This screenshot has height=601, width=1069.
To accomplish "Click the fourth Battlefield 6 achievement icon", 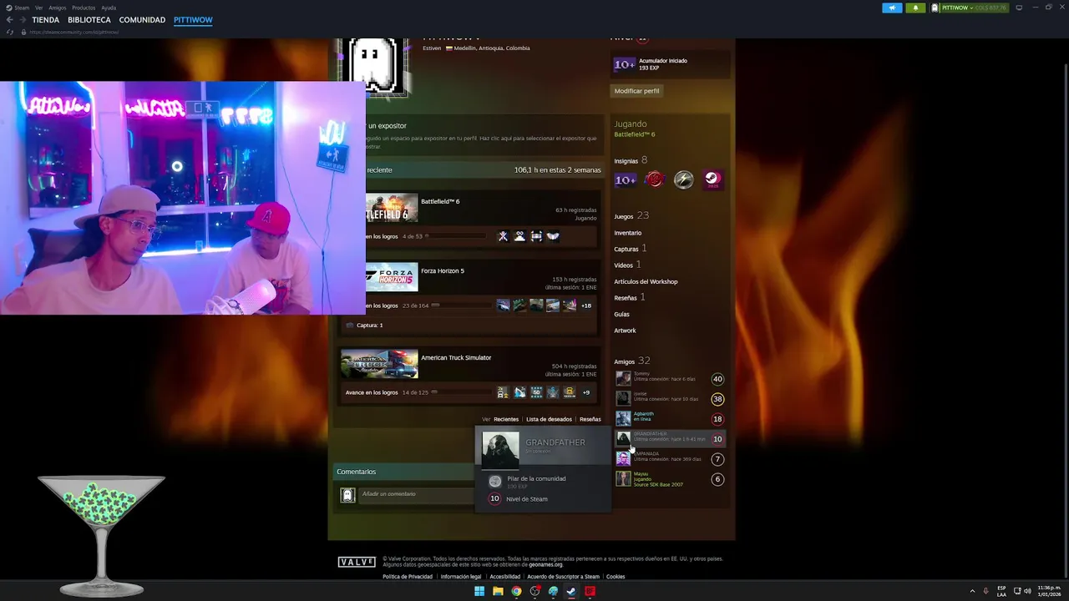I will [553, 236].
